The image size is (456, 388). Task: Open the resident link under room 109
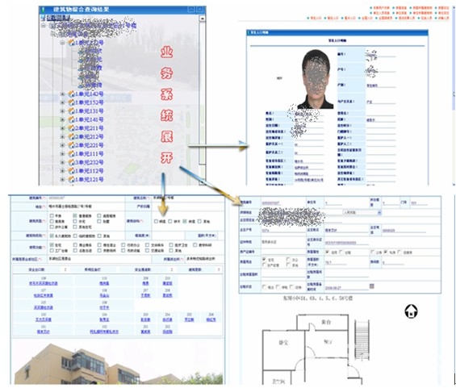43,283
